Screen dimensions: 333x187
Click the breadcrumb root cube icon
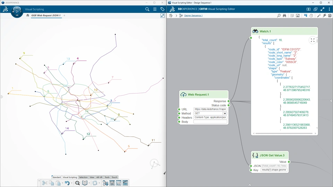(x=171, y=16)
